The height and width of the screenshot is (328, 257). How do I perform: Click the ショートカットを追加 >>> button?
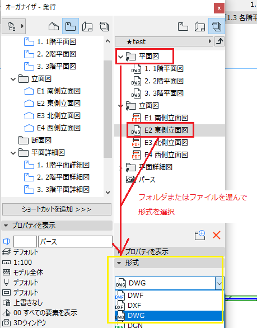pos(57,209)
